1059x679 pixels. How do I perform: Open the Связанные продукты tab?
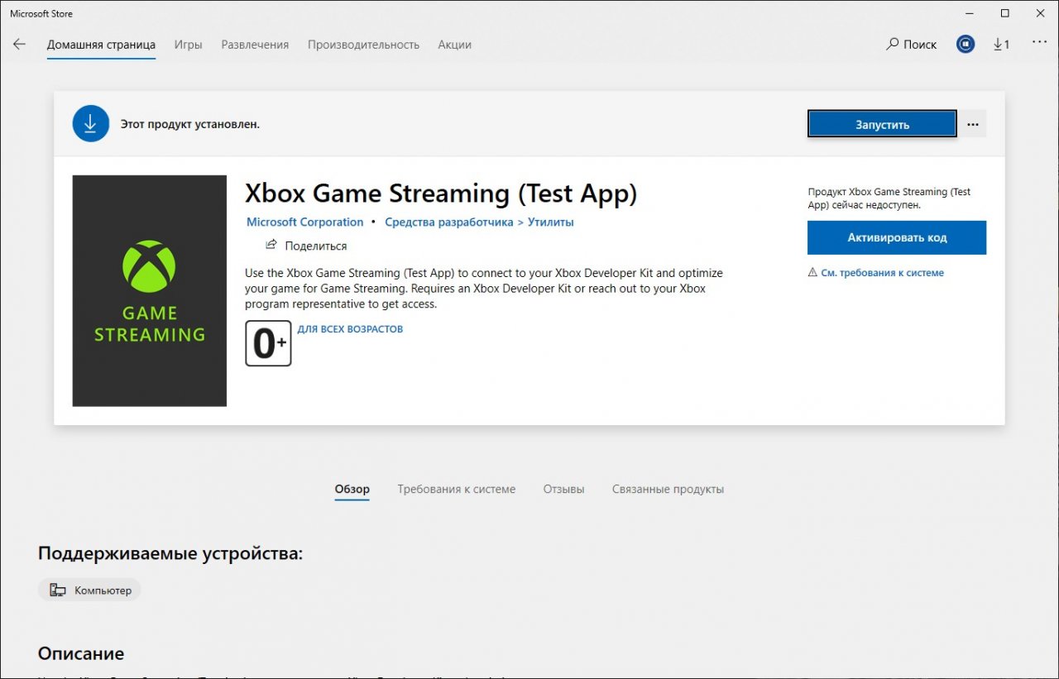pyautogui.click(x=668, y=489)
